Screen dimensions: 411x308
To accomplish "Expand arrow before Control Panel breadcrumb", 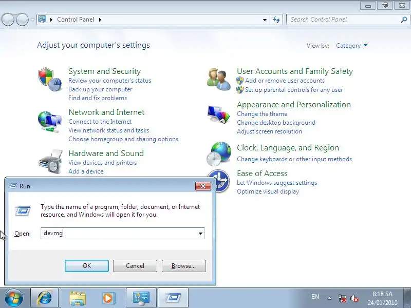I will click(x=51, y=20).
